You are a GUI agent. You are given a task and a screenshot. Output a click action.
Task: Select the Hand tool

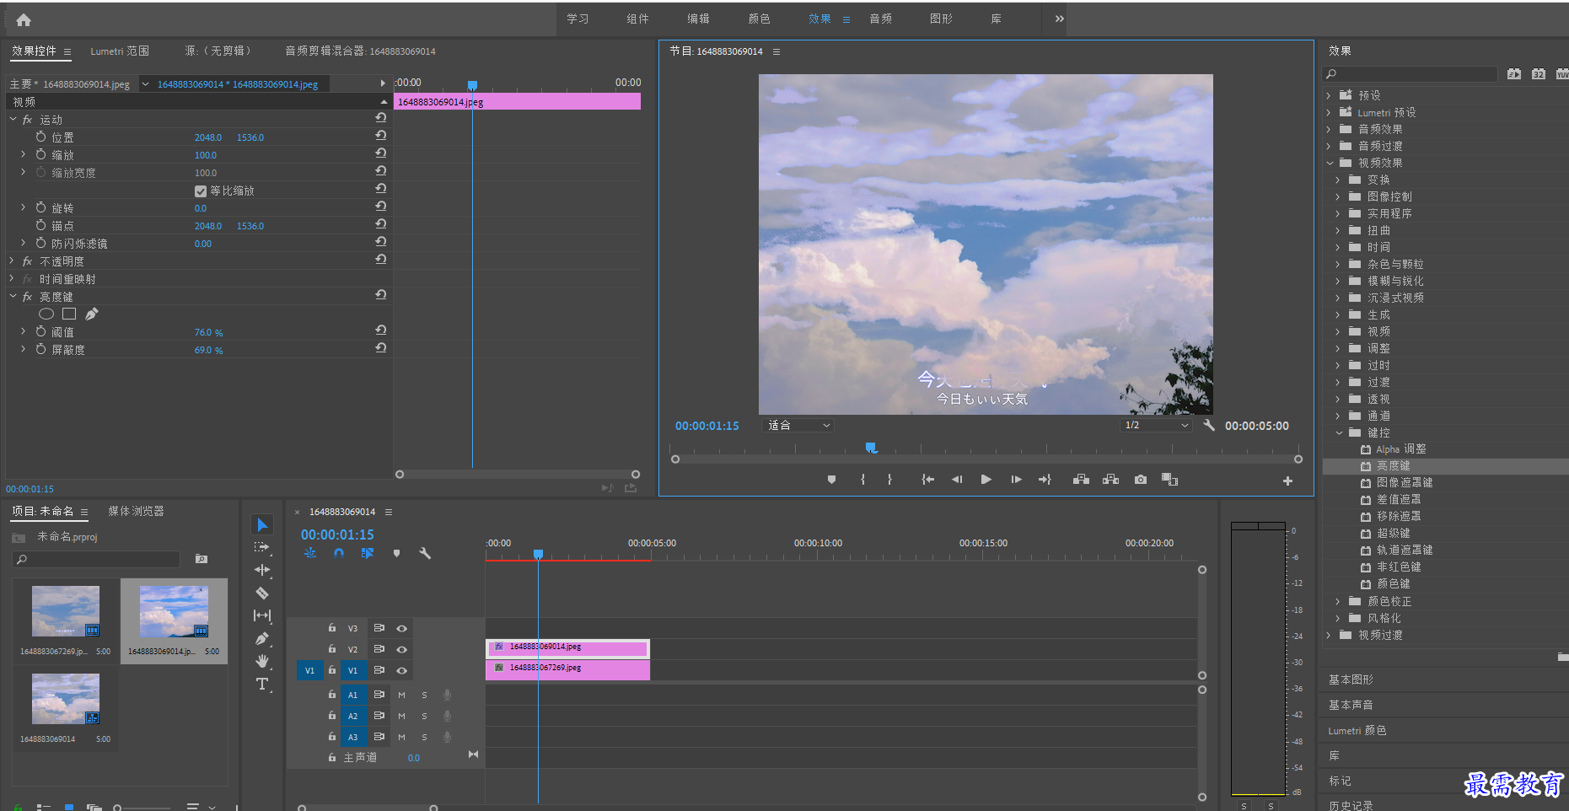[262, 662]
